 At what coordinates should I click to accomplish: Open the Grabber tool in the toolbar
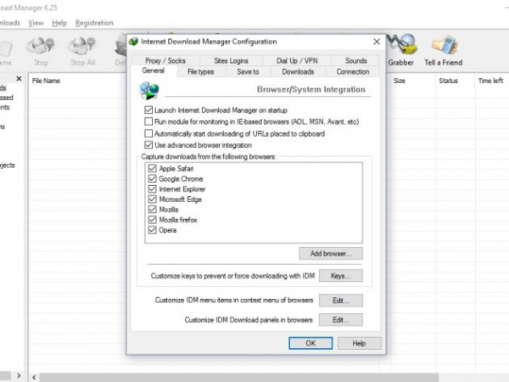[401, 49]
